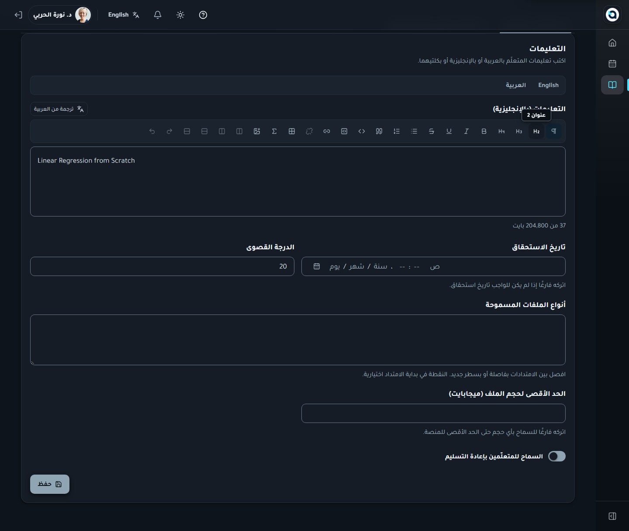The image size is (629, 531).
Task: Toggle bold formatting in editor
Action: click(x=484, y=131)
